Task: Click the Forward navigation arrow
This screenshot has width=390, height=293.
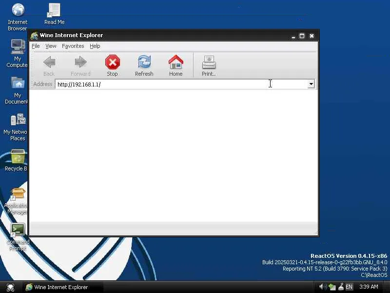Action: [80, 66]
